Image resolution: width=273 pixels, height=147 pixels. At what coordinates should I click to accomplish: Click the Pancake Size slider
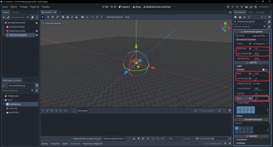(x=260, y=60)
